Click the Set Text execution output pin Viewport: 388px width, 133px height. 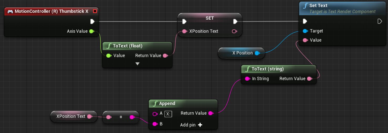(x=380, y=21)
